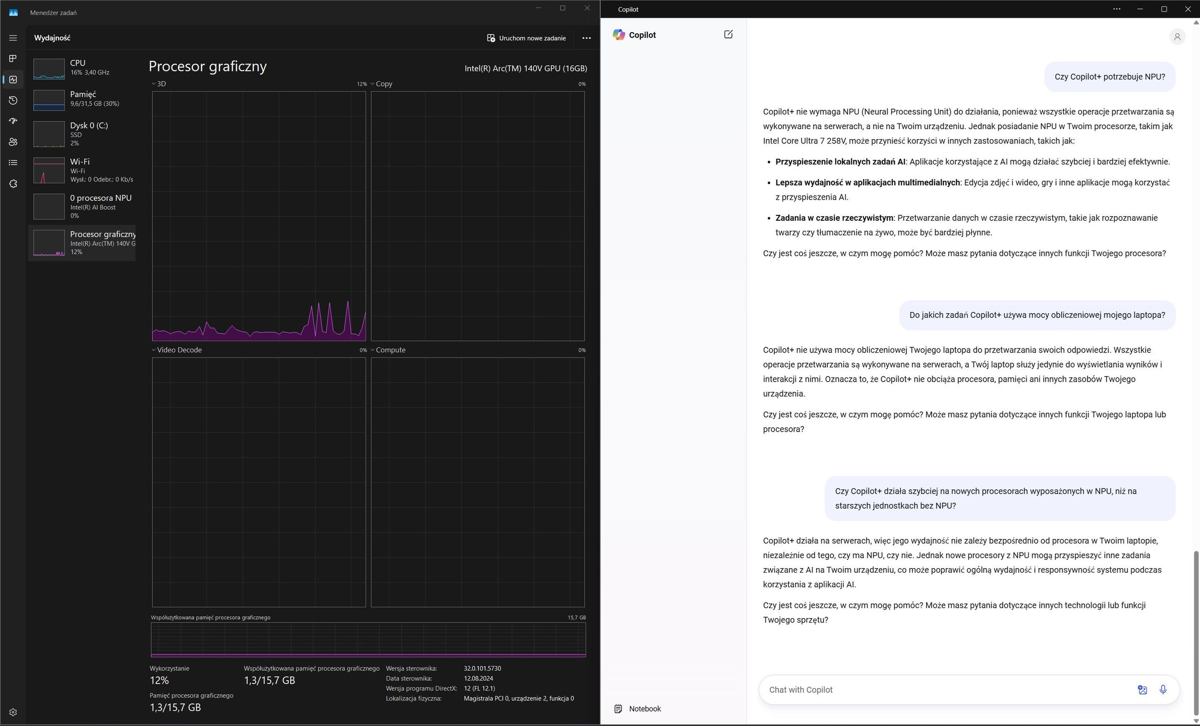
Task: Open Task Manager settings gear
Action: 13,712
